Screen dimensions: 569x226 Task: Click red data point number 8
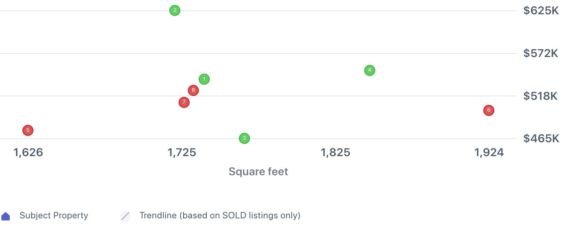193,90
